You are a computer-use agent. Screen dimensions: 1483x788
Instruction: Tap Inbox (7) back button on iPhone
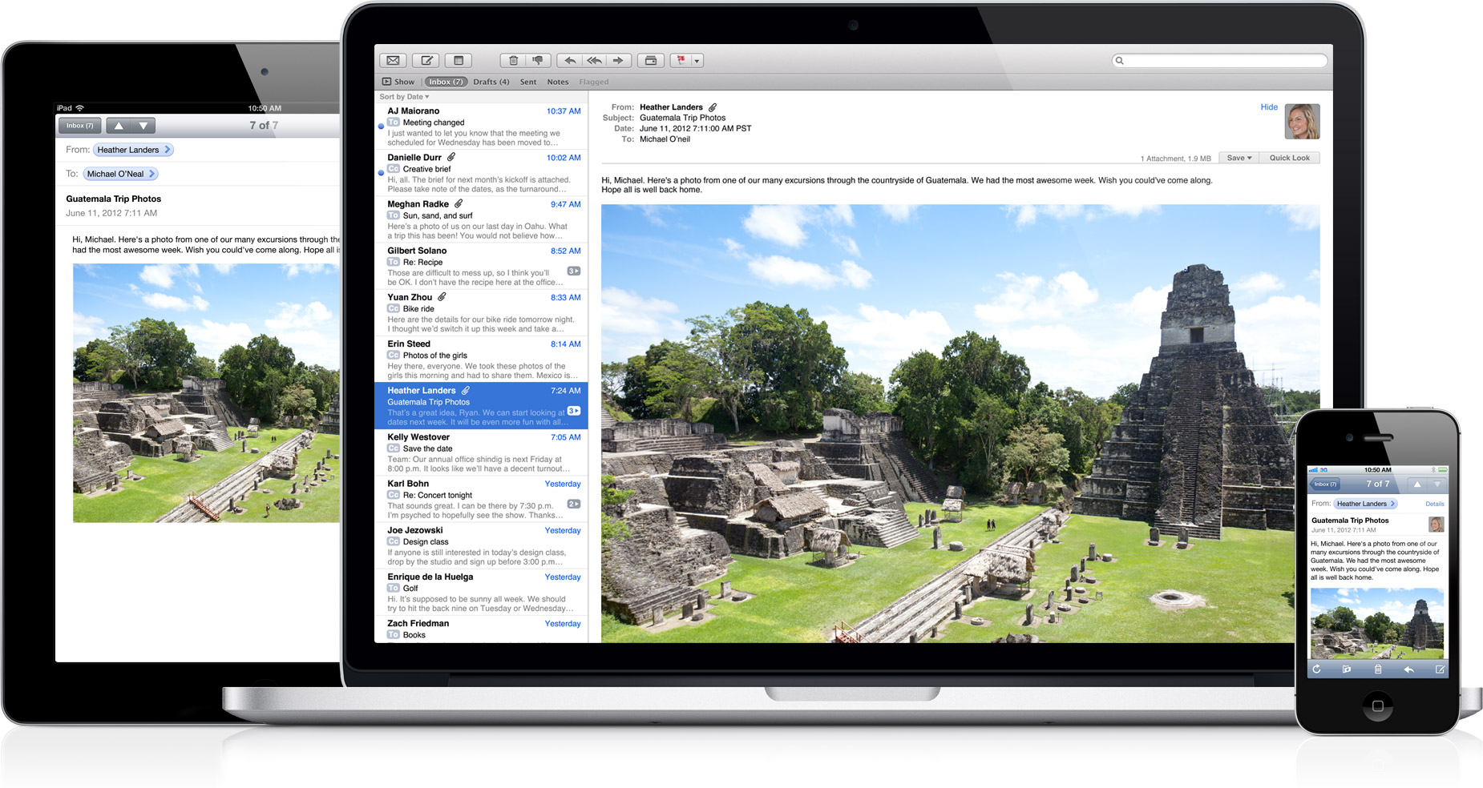pyautogui.click(x=1323, y=484)
